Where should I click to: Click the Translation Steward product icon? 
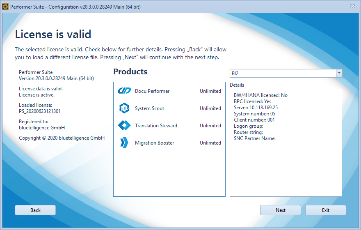coord(124,126)
